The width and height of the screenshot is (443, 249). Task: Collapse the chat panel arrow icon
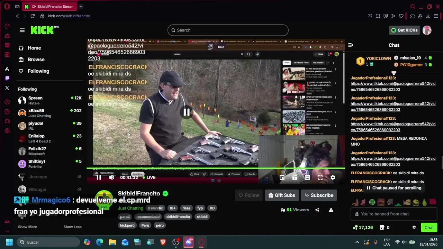[x=351, y=45]
